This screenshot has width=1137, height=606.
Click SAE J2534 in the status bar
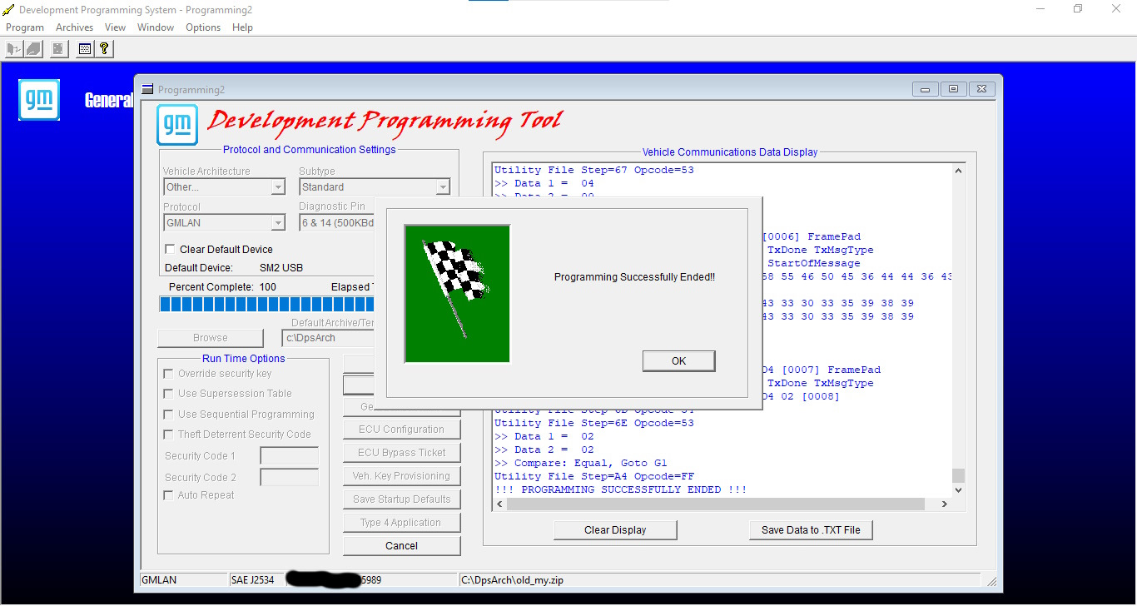pos(252,580)
